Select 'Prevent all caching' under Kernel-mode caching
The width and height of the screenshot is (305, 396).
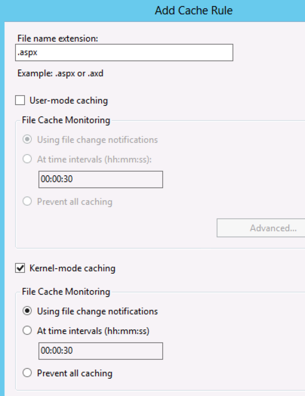pos(27,373)
